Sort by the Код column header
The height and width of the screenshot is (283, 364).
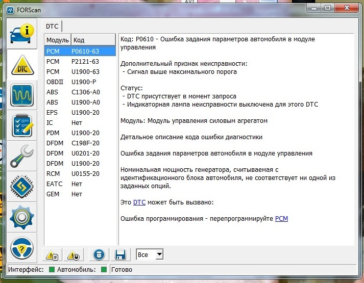click(x=93, y=40)
